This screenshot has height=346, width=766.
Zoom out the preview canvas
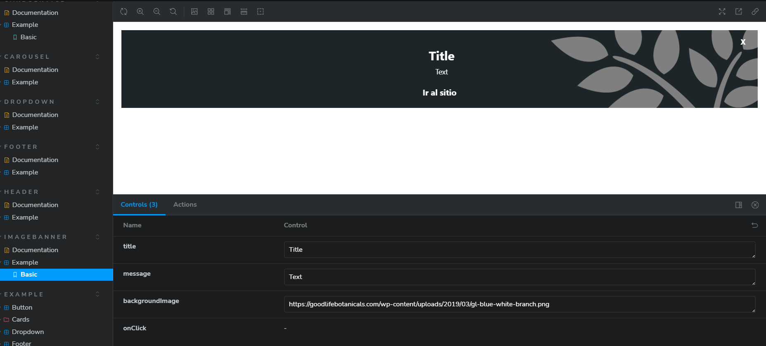click(157, 12)
